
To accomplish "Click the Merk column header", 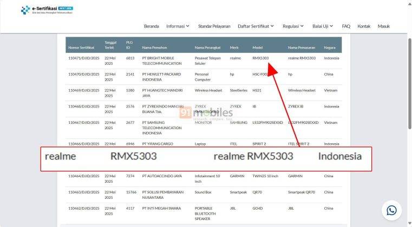I will click(x=234, y=48).
